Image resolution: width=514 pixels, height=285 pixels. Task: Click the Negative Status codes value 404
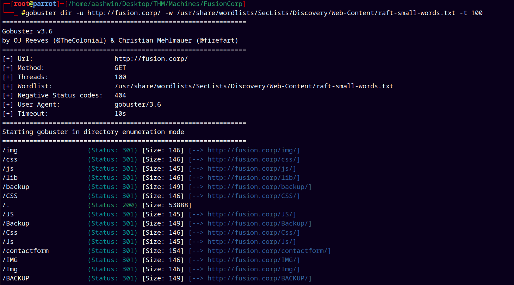[120, 95]
